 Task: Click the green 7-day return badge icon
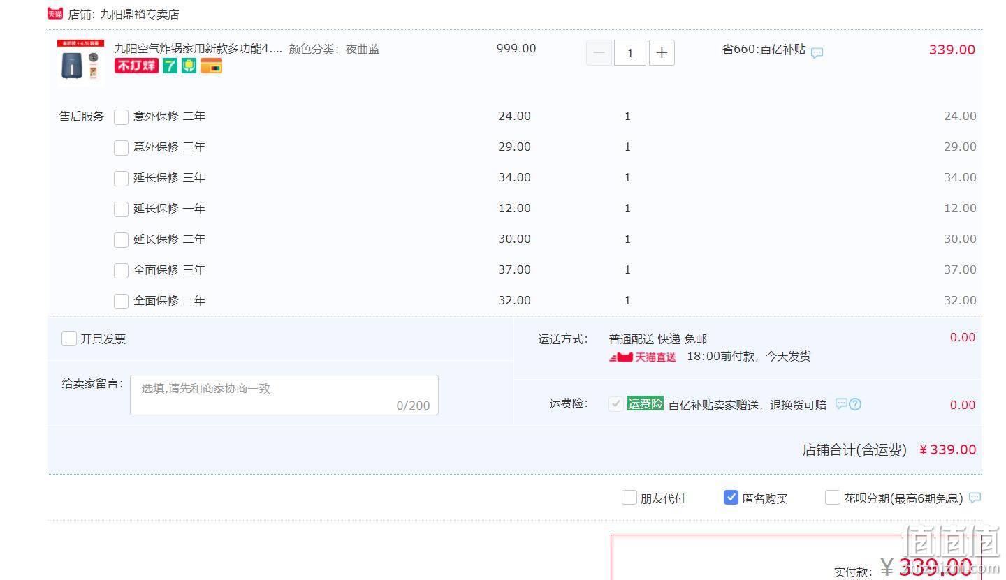170,66
